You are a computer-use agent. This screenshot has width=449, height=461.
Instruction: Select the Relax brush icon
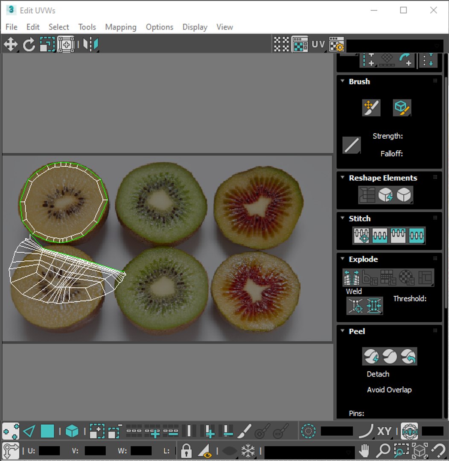[x=402, y=108]
